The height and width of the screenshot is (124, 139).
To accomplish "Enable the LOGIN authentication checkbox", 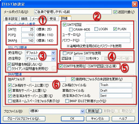I will (x=96, y=29).
